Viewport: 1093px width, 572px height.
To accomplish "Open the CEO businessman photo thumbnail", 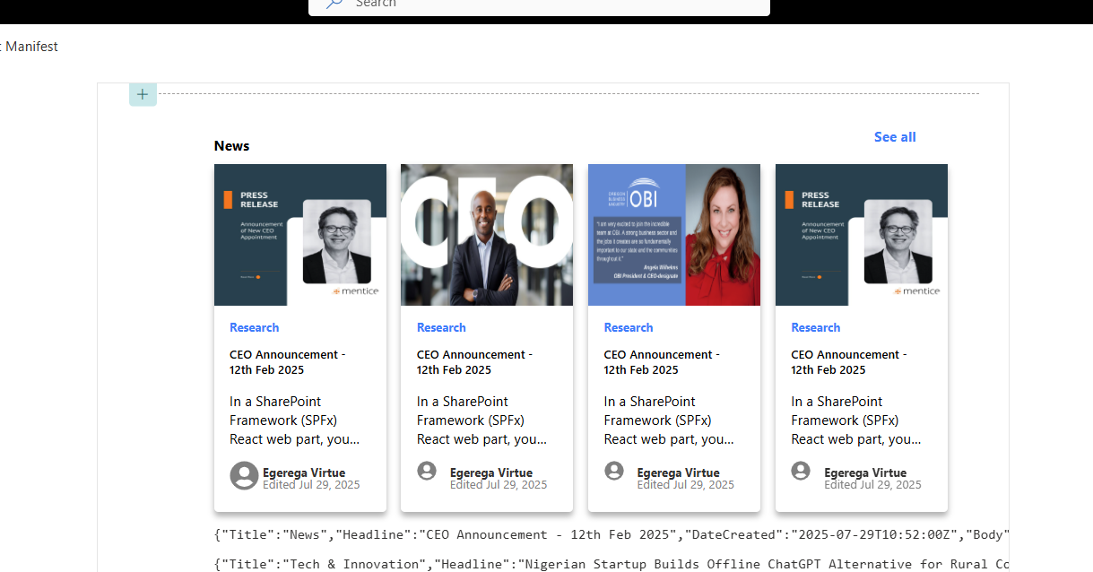I will click(x=487, y=235).
